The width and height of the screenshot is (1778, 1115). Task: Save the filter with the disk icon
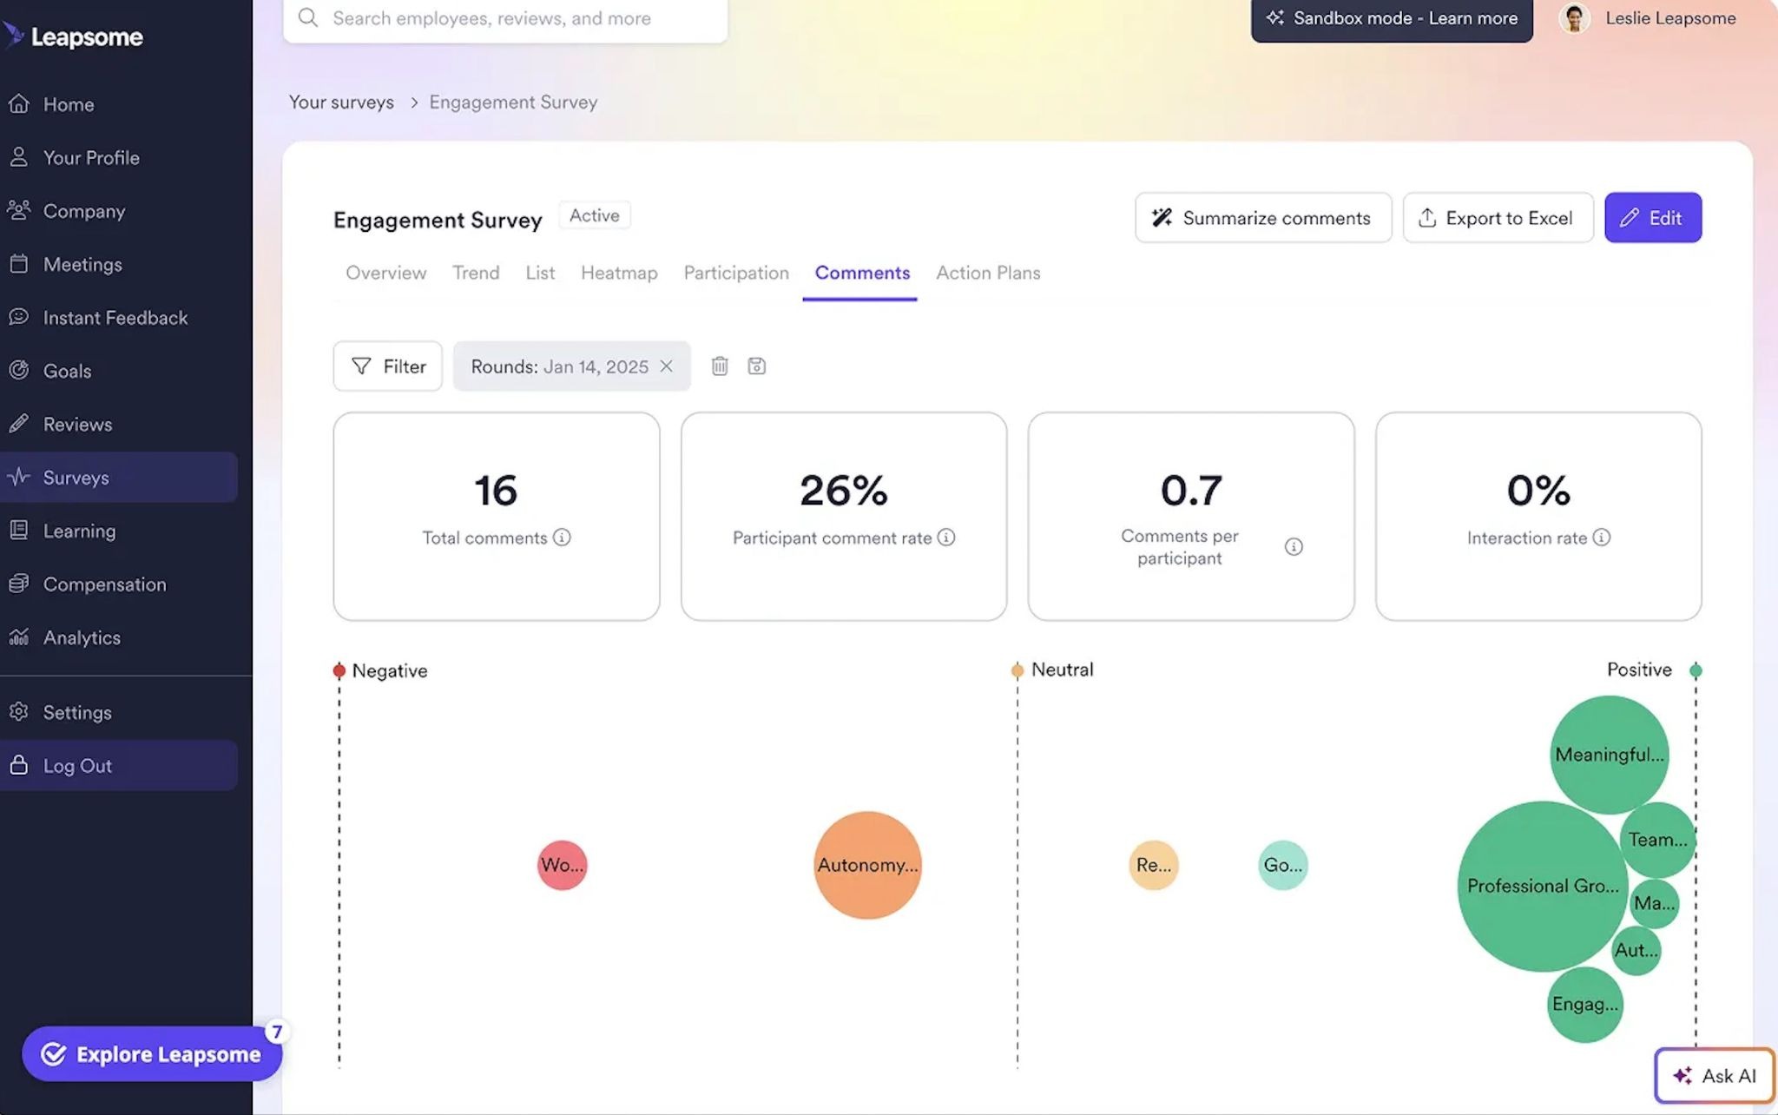(757, 366)
